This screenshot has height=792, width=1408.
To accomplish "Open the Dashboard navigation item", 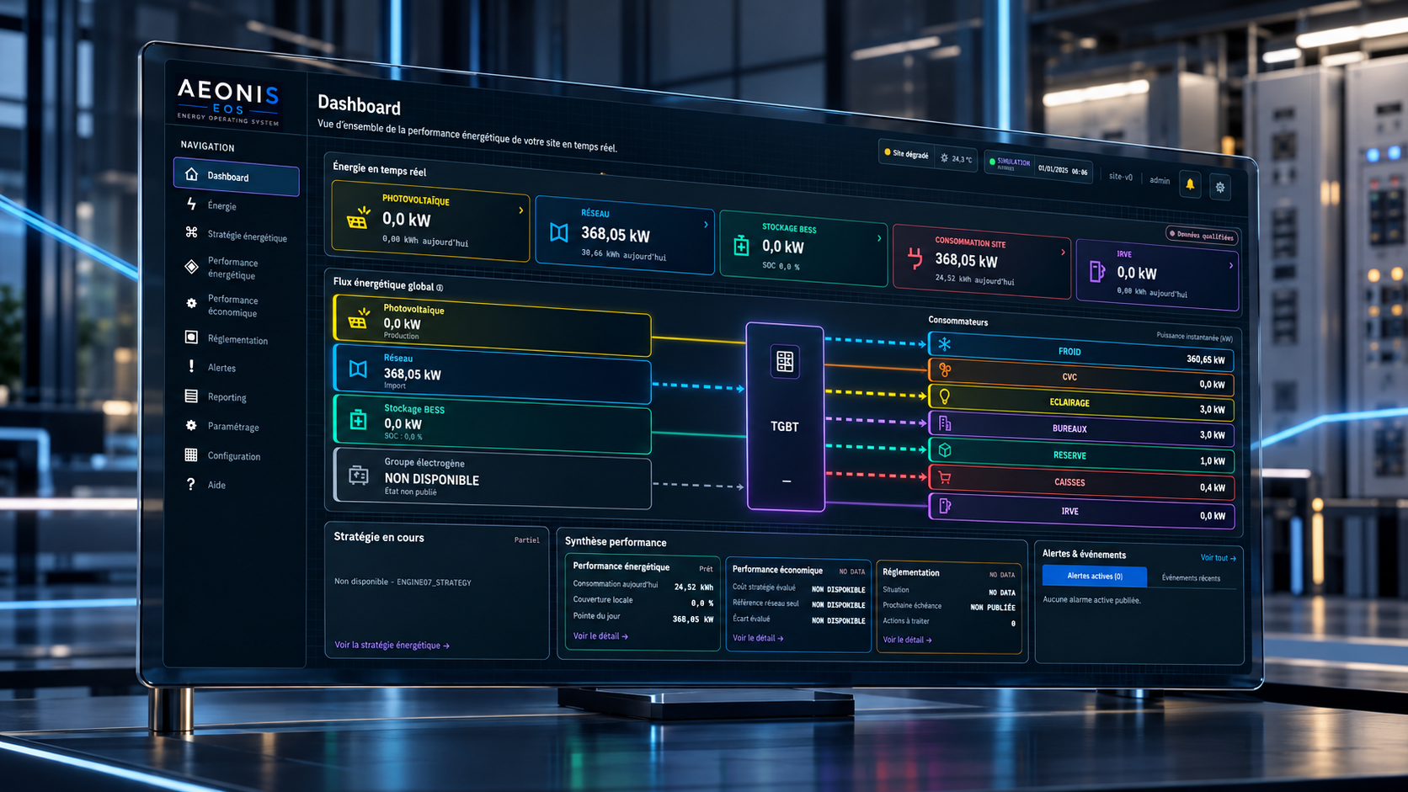I will pyautogui.click(x=236, y=176).
